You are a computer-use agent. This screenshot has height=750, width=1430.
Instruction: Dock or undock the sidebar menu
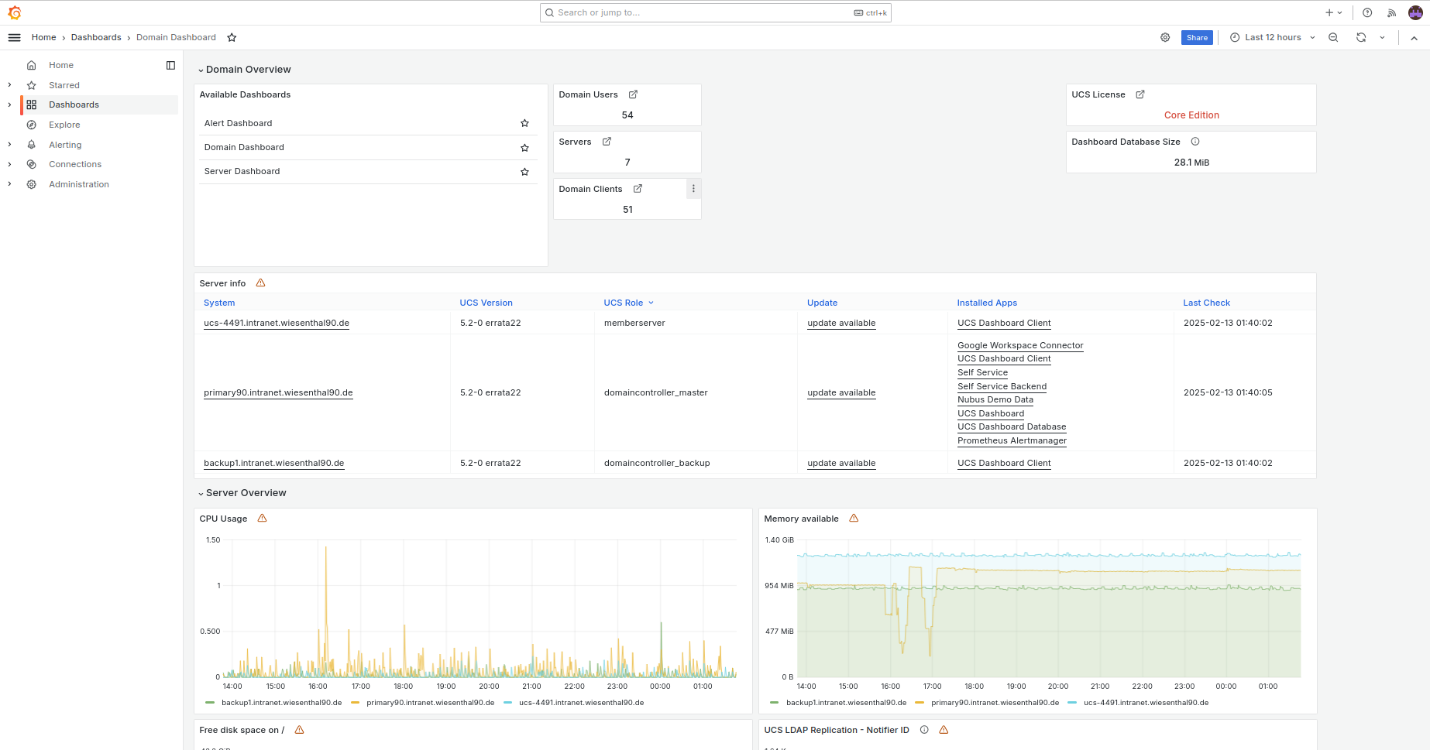click(x=170, y=65)
